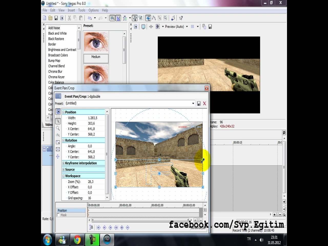Toggle Lock Envelopes to Events icon
The width and height of the screenshot is (328, 246).
coord(135,18)
